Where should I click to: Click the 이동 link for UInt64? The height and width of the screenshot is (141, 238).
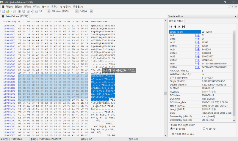coord(198,67)
